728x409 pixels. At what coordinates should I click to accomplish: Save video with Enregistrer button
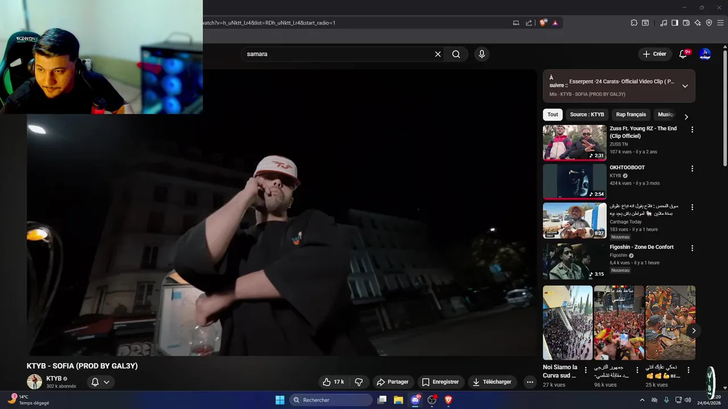pyautogui.click(x=441, y=382)
